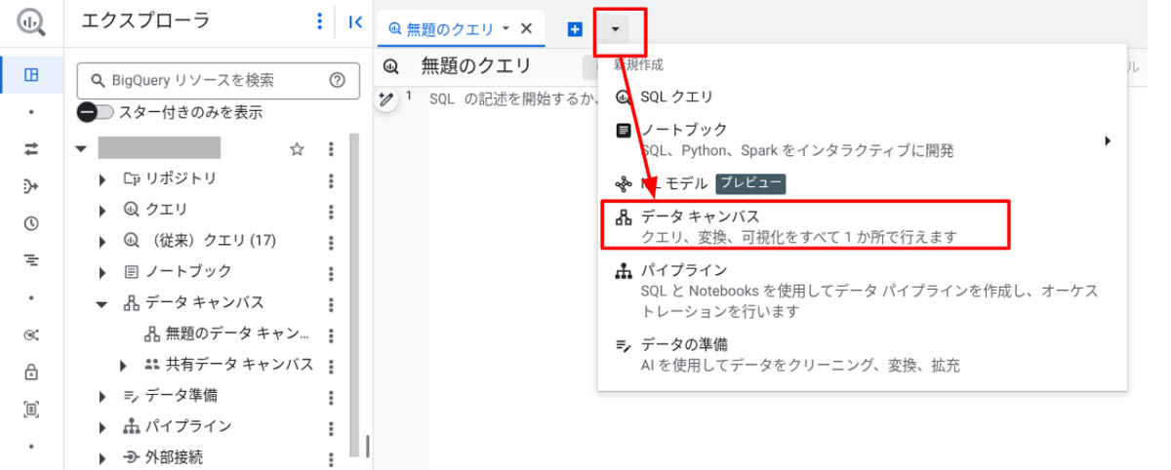1171x470 pixels.
Task: Open the three-dot menu for パイプライン row
Action: pyautogui.click(x=331, y=427)
